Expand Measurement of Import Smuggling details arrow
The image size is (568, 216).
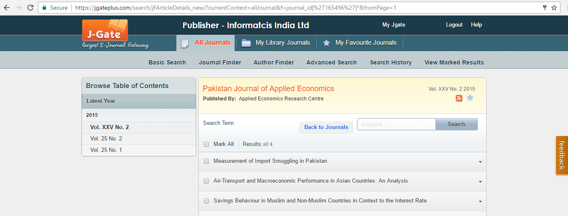480,162
